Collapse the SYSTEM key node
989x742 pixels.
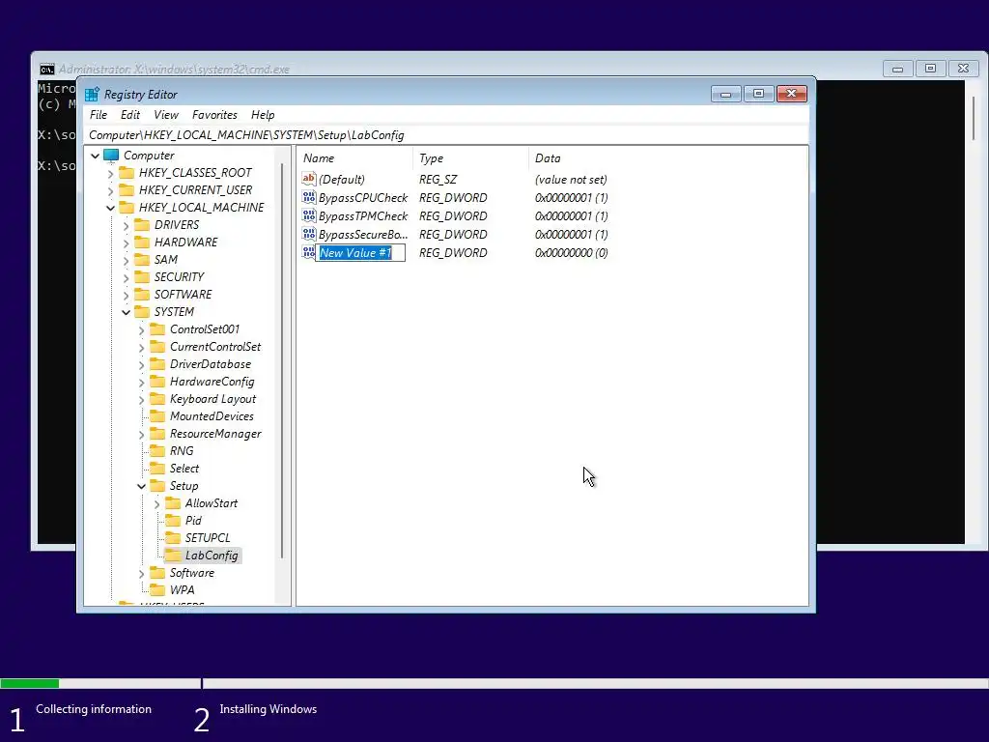click(127, 312)
